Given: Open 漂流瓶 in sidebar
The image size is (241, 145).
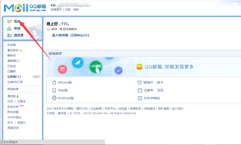Looking at the screenshot, I should (12, 96).
